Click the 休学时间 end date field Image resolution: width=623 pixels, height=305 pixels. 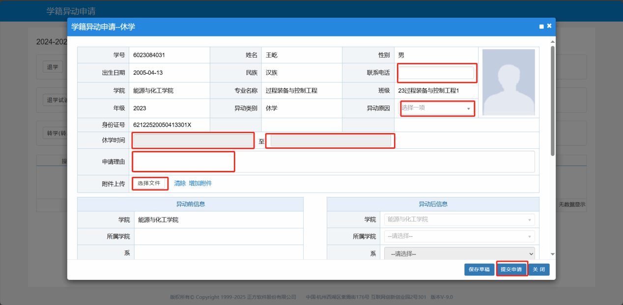pyautogui.click(x=330, y=140)
